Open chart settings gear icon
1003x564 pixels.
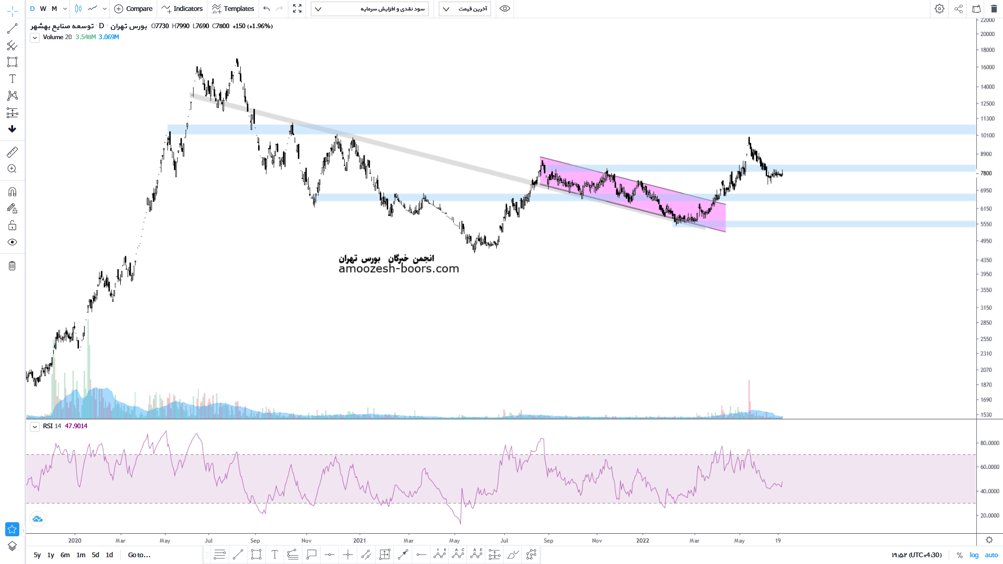coord(939,9)
